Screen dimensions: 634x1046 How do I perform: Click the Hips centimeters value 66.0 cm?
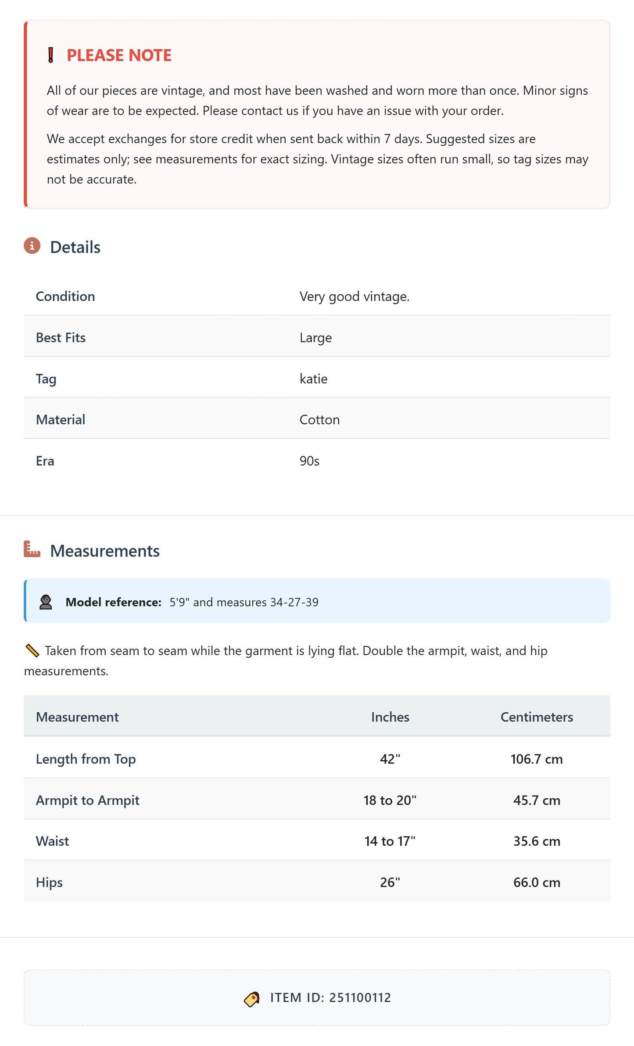tap(537, 882)
